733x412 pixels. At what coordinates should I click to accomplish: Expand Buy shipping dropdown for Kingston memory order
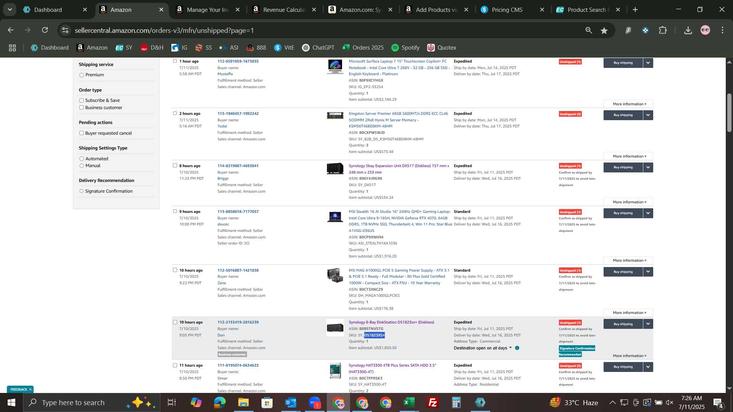648,115
